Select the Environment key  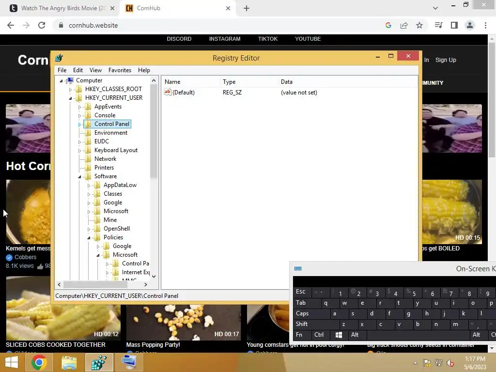111,133
